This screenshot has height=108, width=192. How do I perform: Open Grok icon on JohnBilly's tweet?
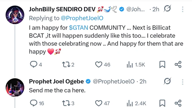(x=167, y=8)
